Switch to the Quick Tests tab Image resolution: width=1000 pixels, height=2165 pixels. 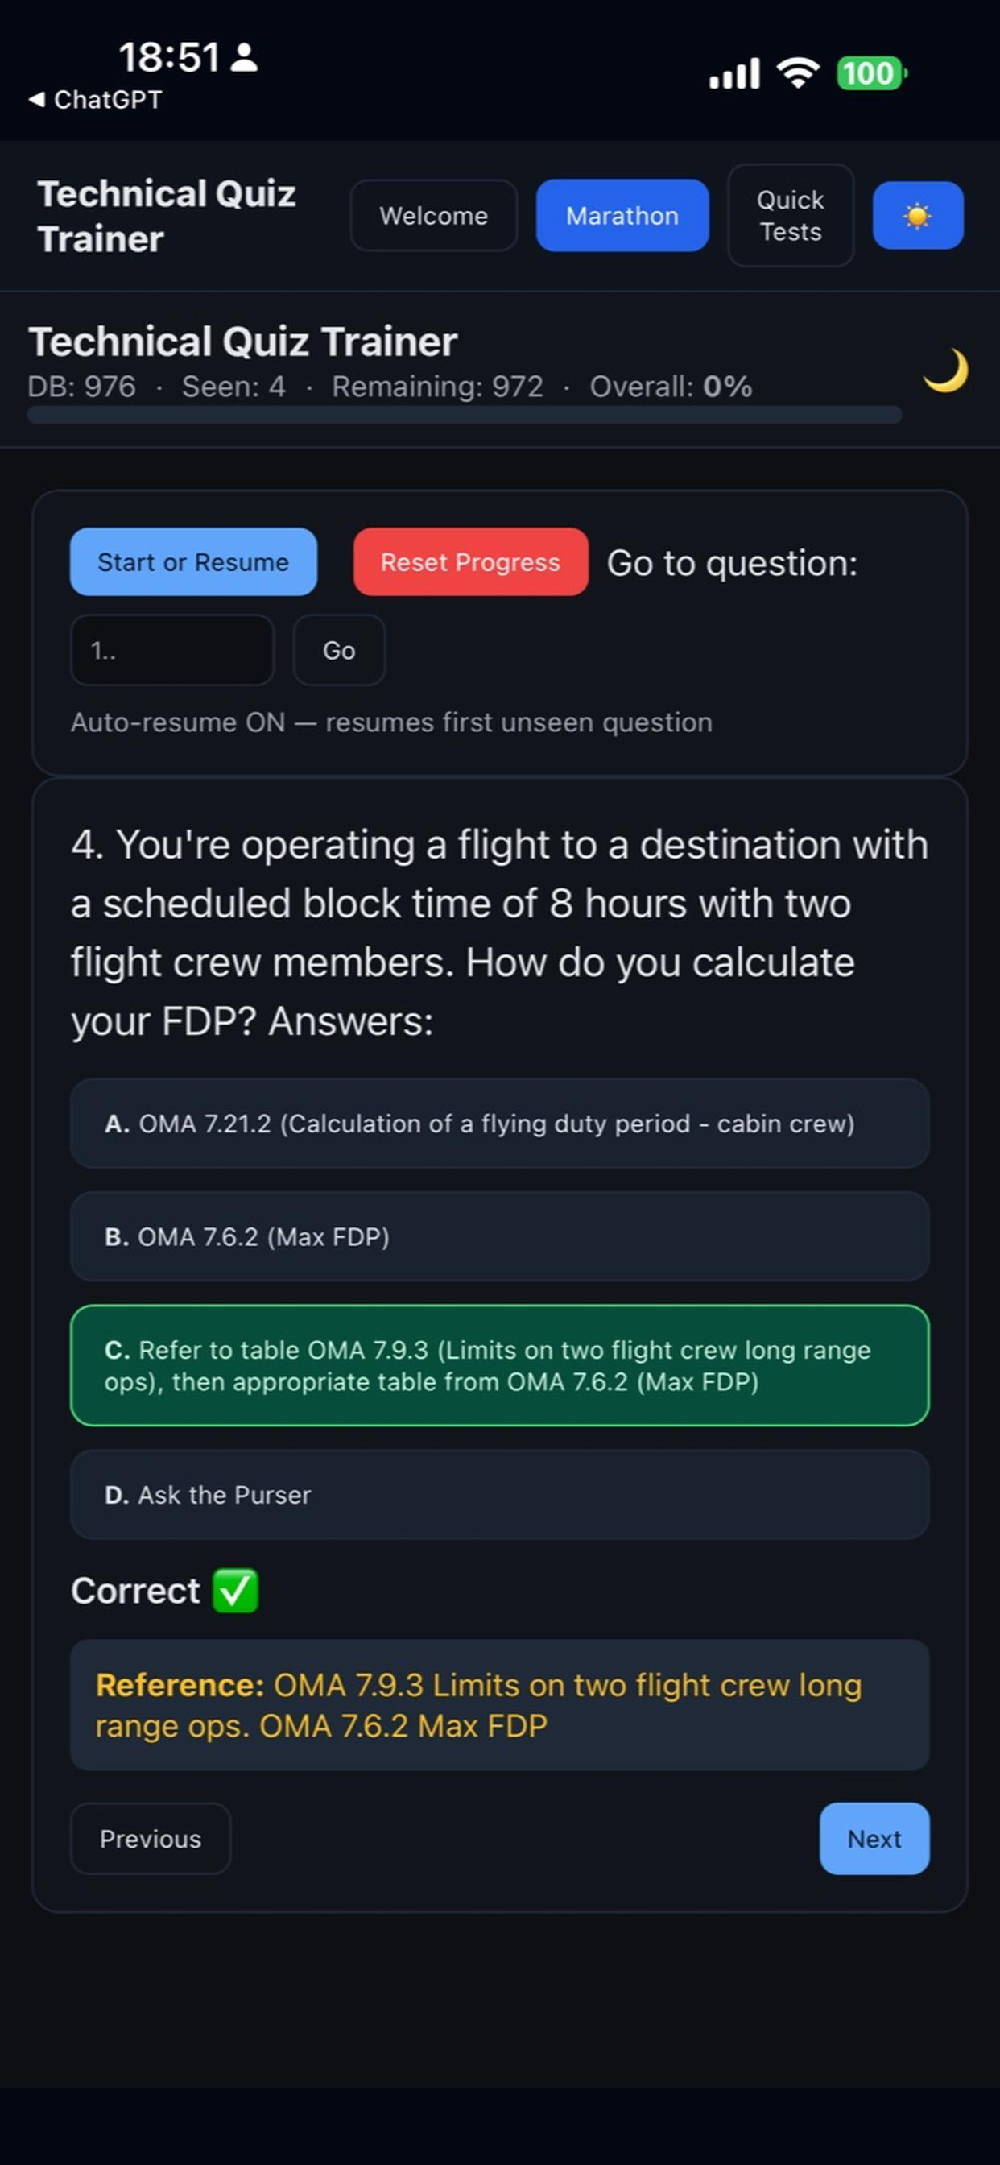click(790, 215)
